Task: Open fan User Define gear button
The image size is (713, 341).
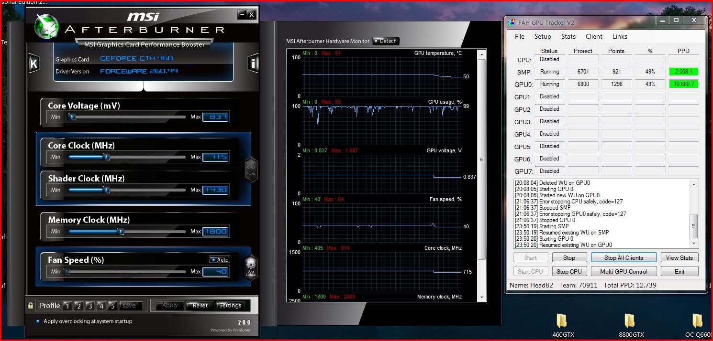Action: (x=251, y=267)
